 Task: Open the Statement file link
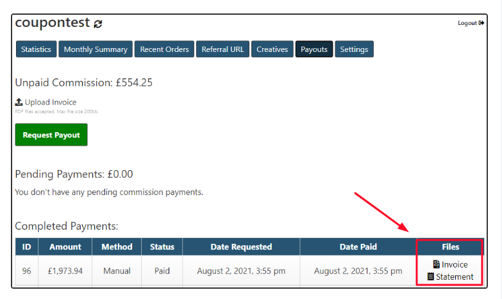[451, 277]
